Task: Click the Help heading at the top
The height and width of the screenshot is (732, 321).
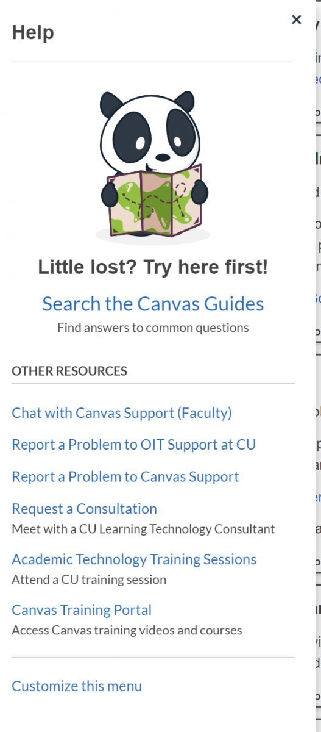Action: point(33,32)
